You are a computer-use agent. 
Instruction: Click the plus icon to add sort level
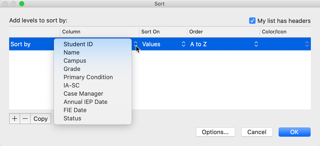pyautogui.click(x=15, y=119)
